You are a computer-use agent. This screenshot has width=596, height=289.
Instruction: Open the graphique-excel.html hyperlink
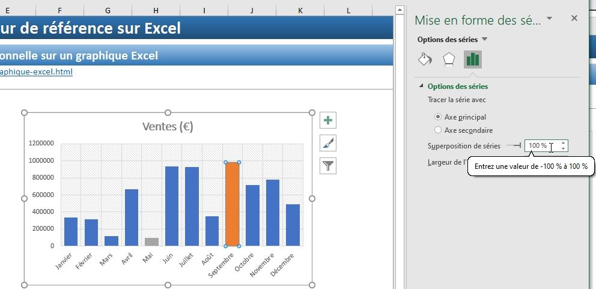point(36,71)
